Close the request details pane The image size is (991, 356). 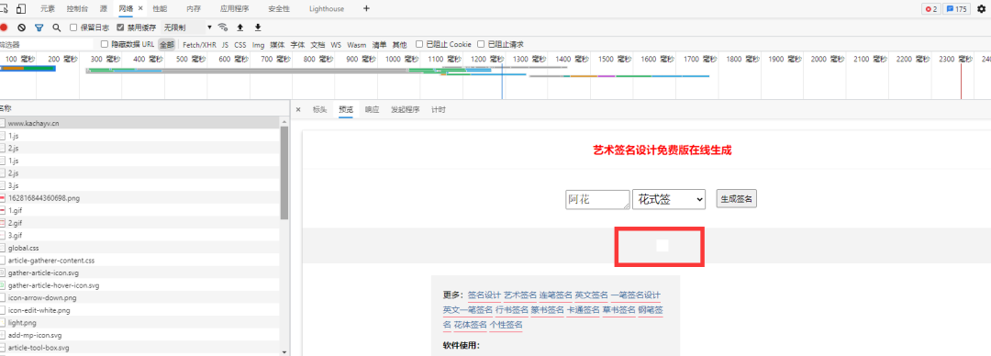pyautogui.click(x=298, y=109)
